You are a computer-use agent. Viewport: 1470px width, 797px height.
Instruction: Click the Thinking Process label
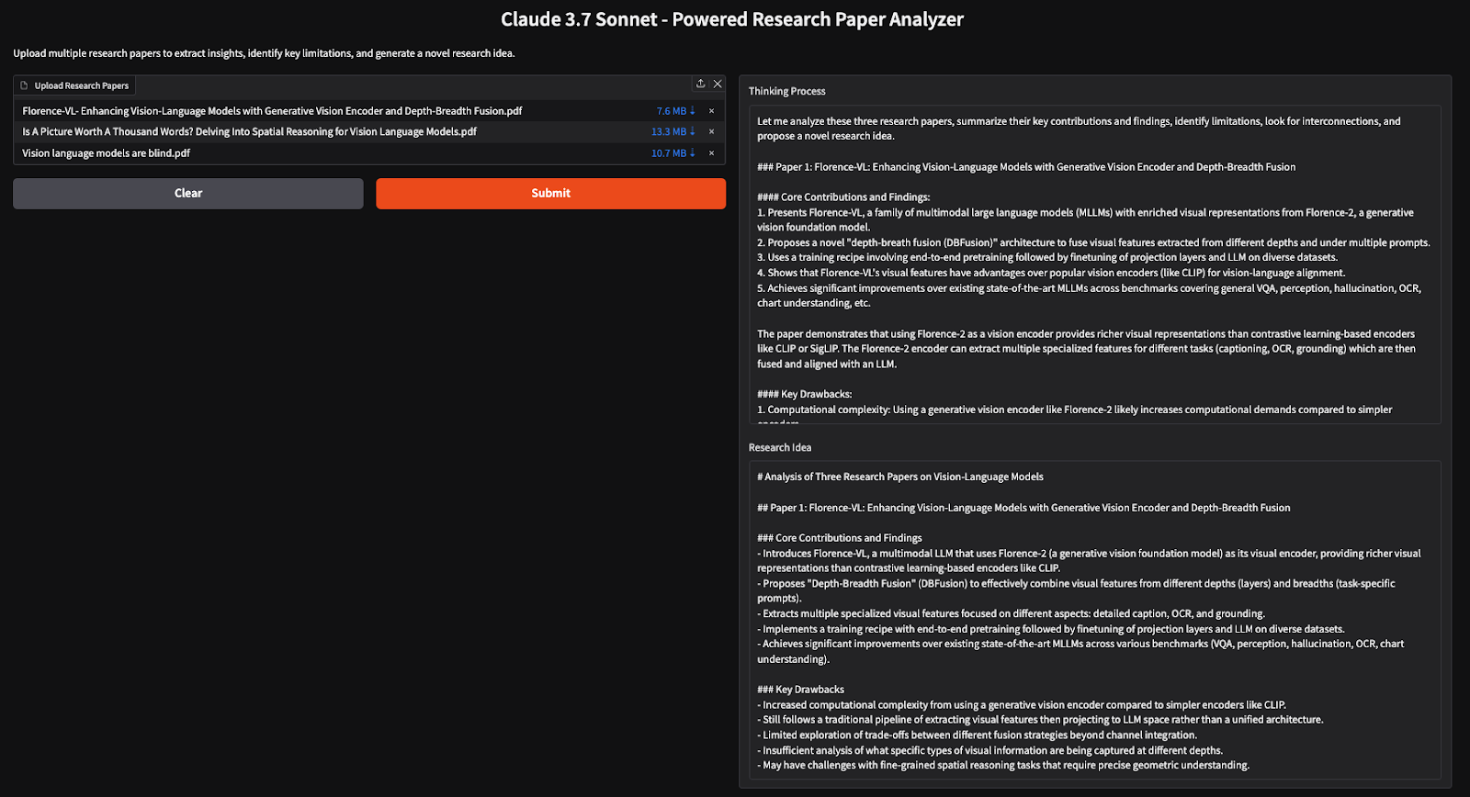(786, 91)
